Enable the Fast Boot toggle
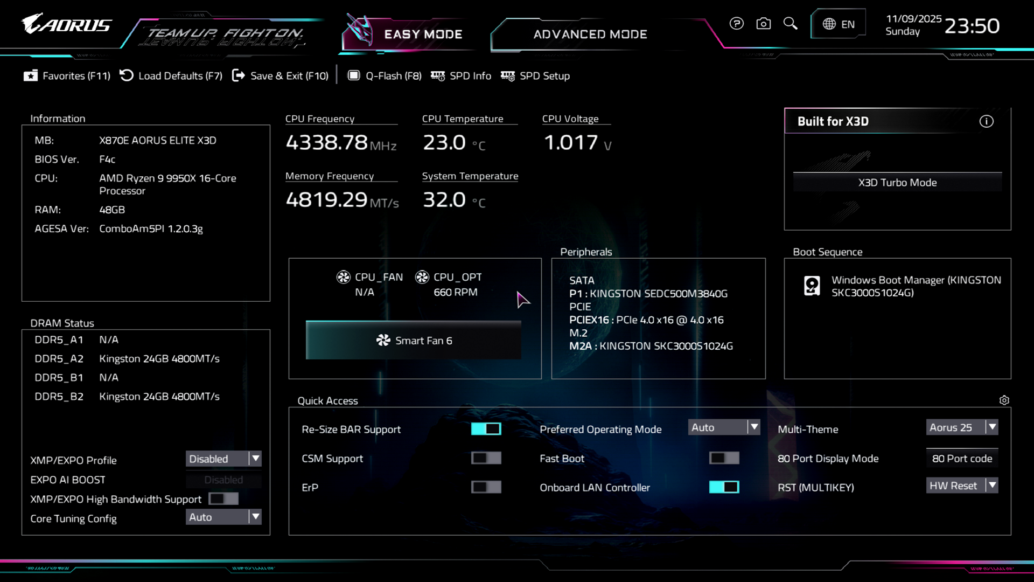Viewport: 1034px width, 582px height. pyautogui.click(x=724, y=458)
